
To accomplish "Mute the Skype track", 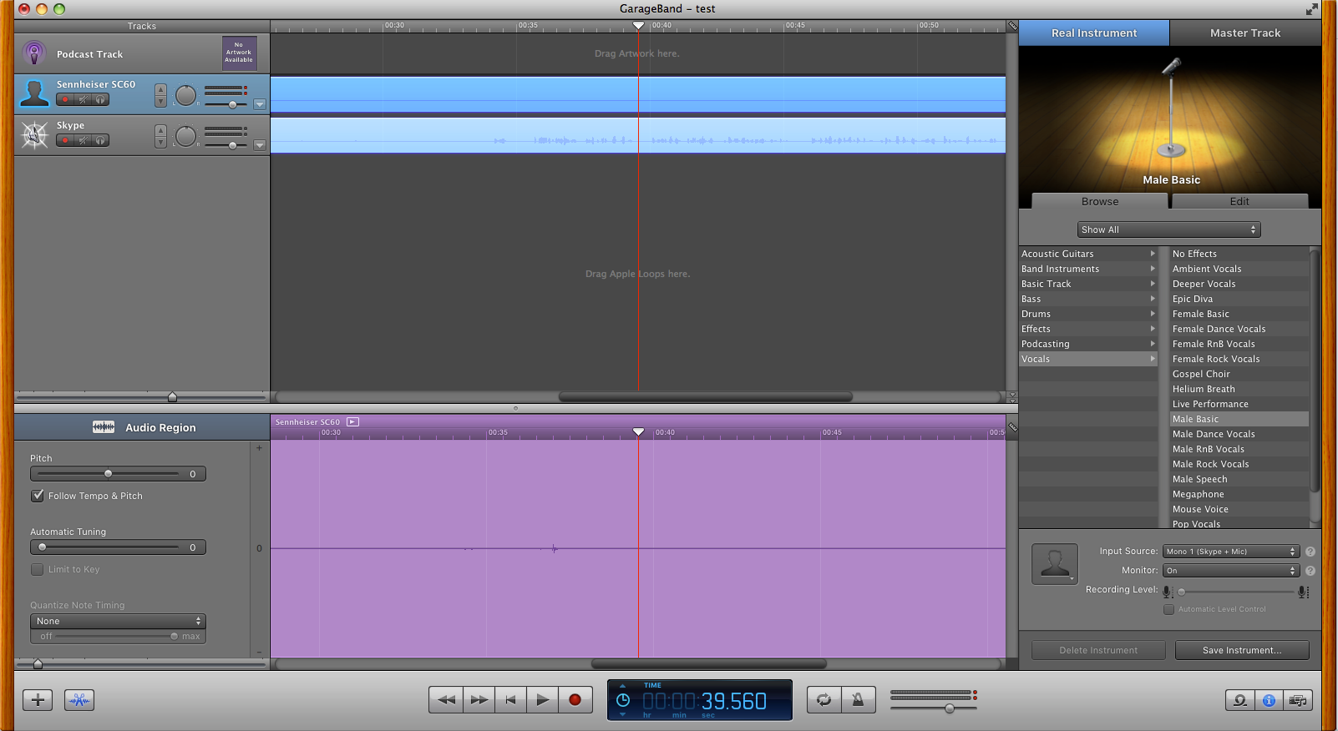I will coord(83,140).
